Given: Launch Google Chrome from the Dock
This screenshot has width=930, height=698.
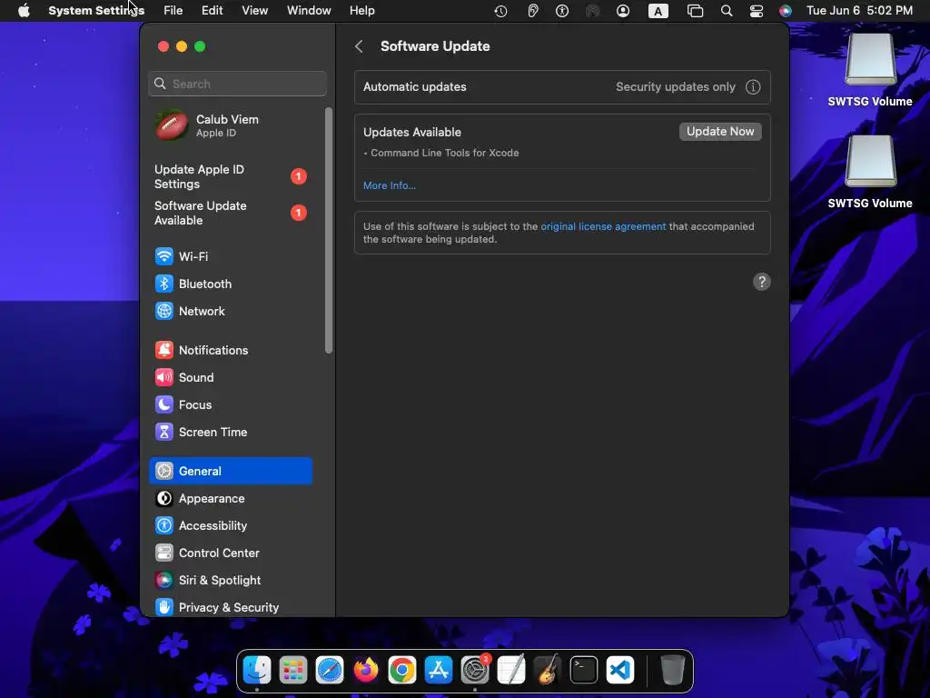Looking at the screenshot, I should tap(402, 670).
